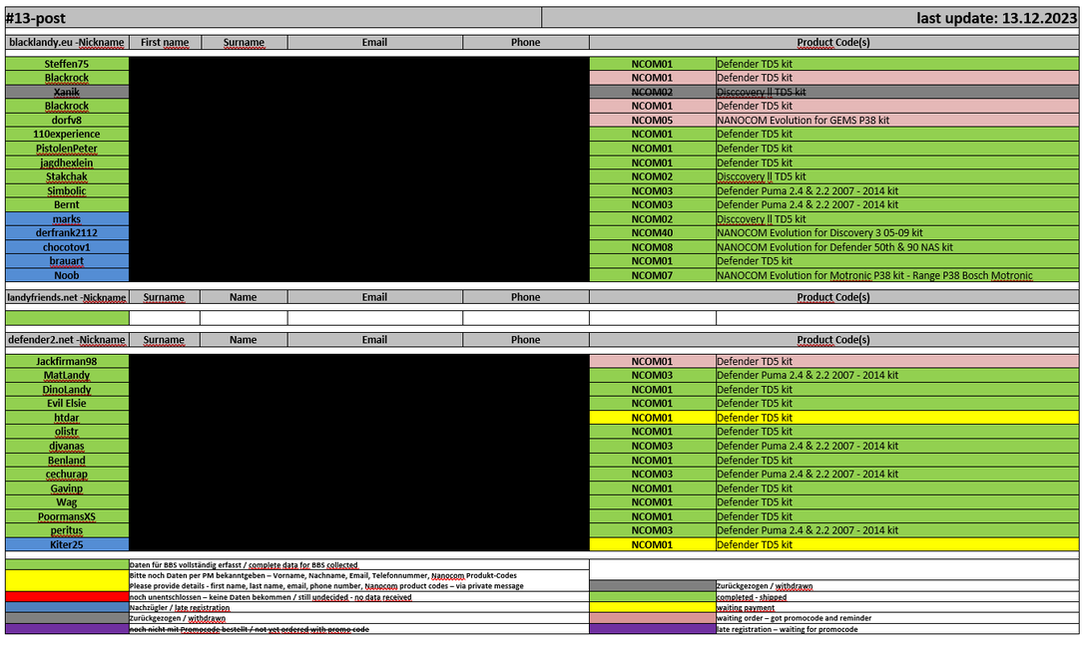1082x648 pixels.
Task: Select the blue 'marks' nickname cell
Action: coord(67,219)
